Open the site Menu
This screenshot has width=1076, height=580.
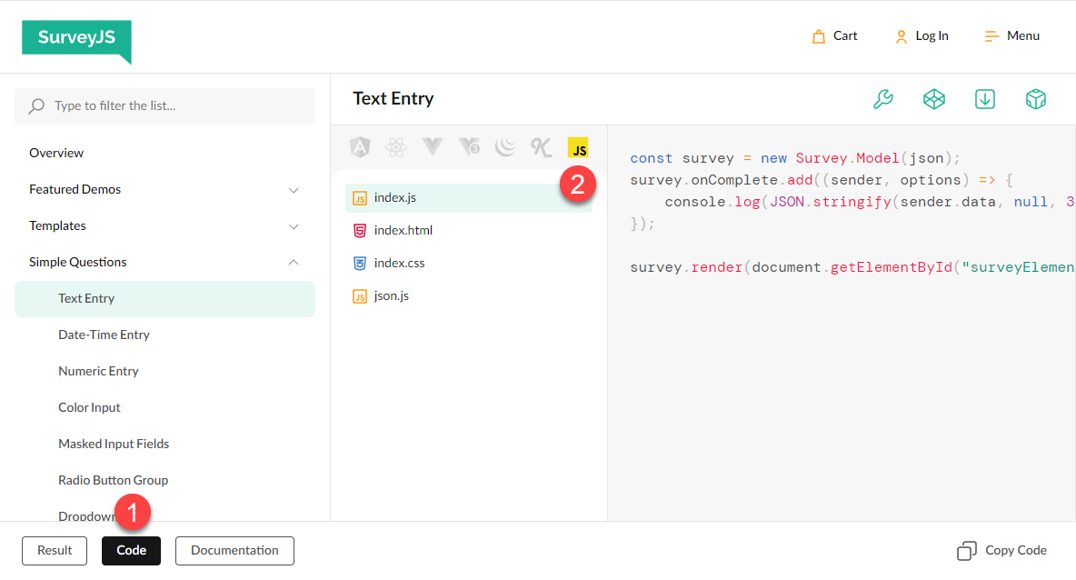(1011, 35)
